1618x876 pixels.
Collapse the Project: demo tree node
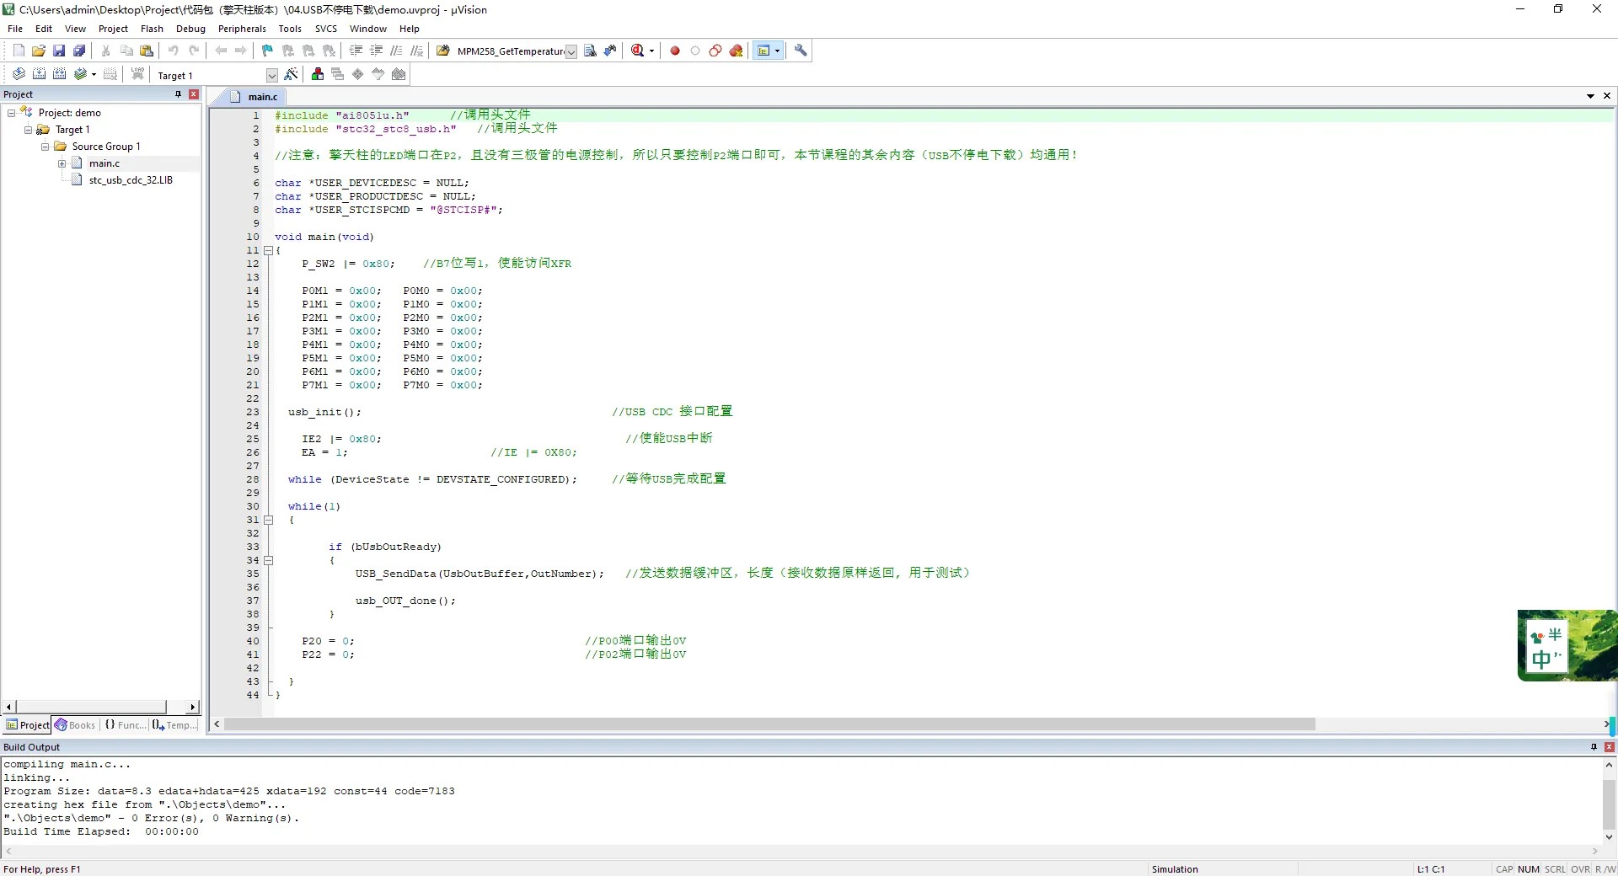(x=11, y=112)
